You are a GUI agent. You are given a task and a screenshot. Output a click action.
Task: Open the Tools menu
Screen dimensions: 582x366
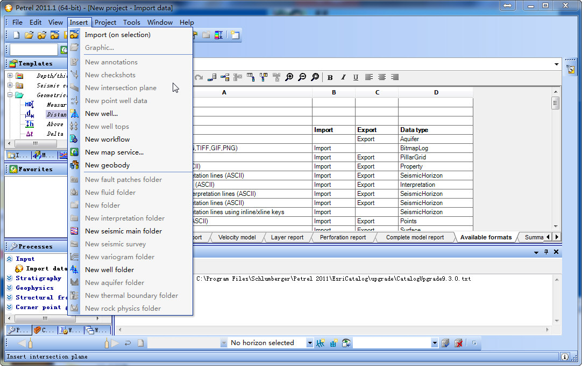coord(132,22)
